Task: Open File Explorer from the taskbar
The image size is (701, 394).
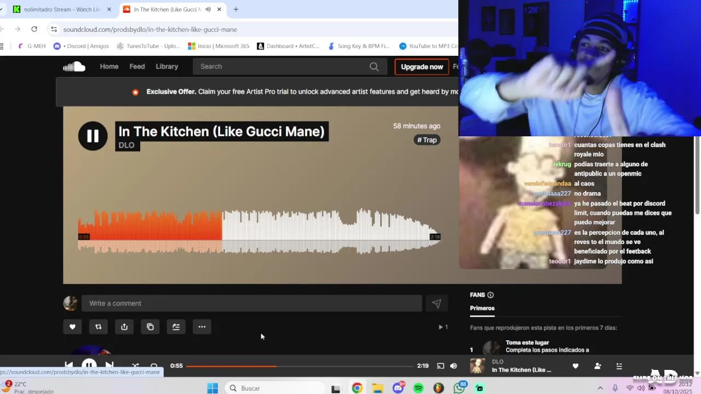Action: point(377,388)
